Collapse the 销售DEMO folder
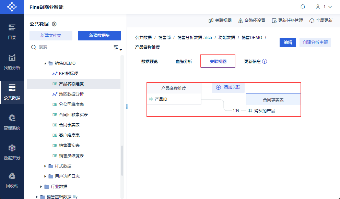The image size is (340, 199). 45,63
